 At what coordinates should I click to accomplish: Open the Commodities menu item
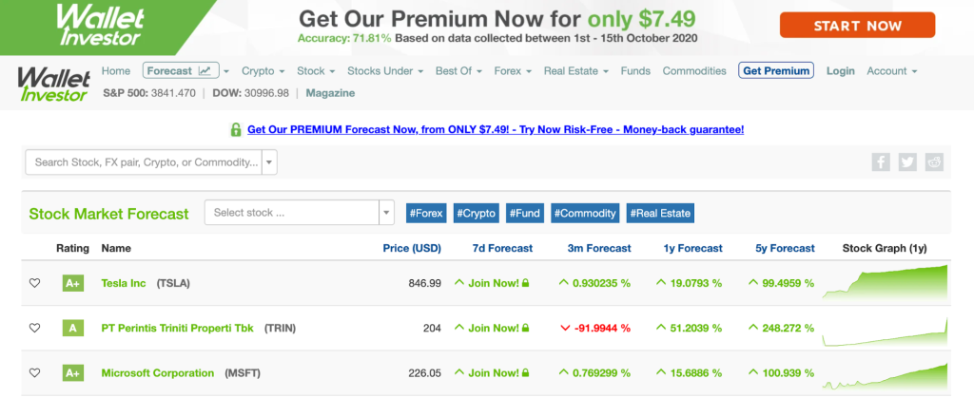694,70
